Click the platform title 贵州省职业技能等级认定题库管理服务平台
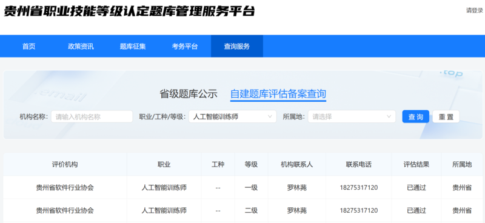The height and width of the screenshot is (223, 485). coord(129,11)
